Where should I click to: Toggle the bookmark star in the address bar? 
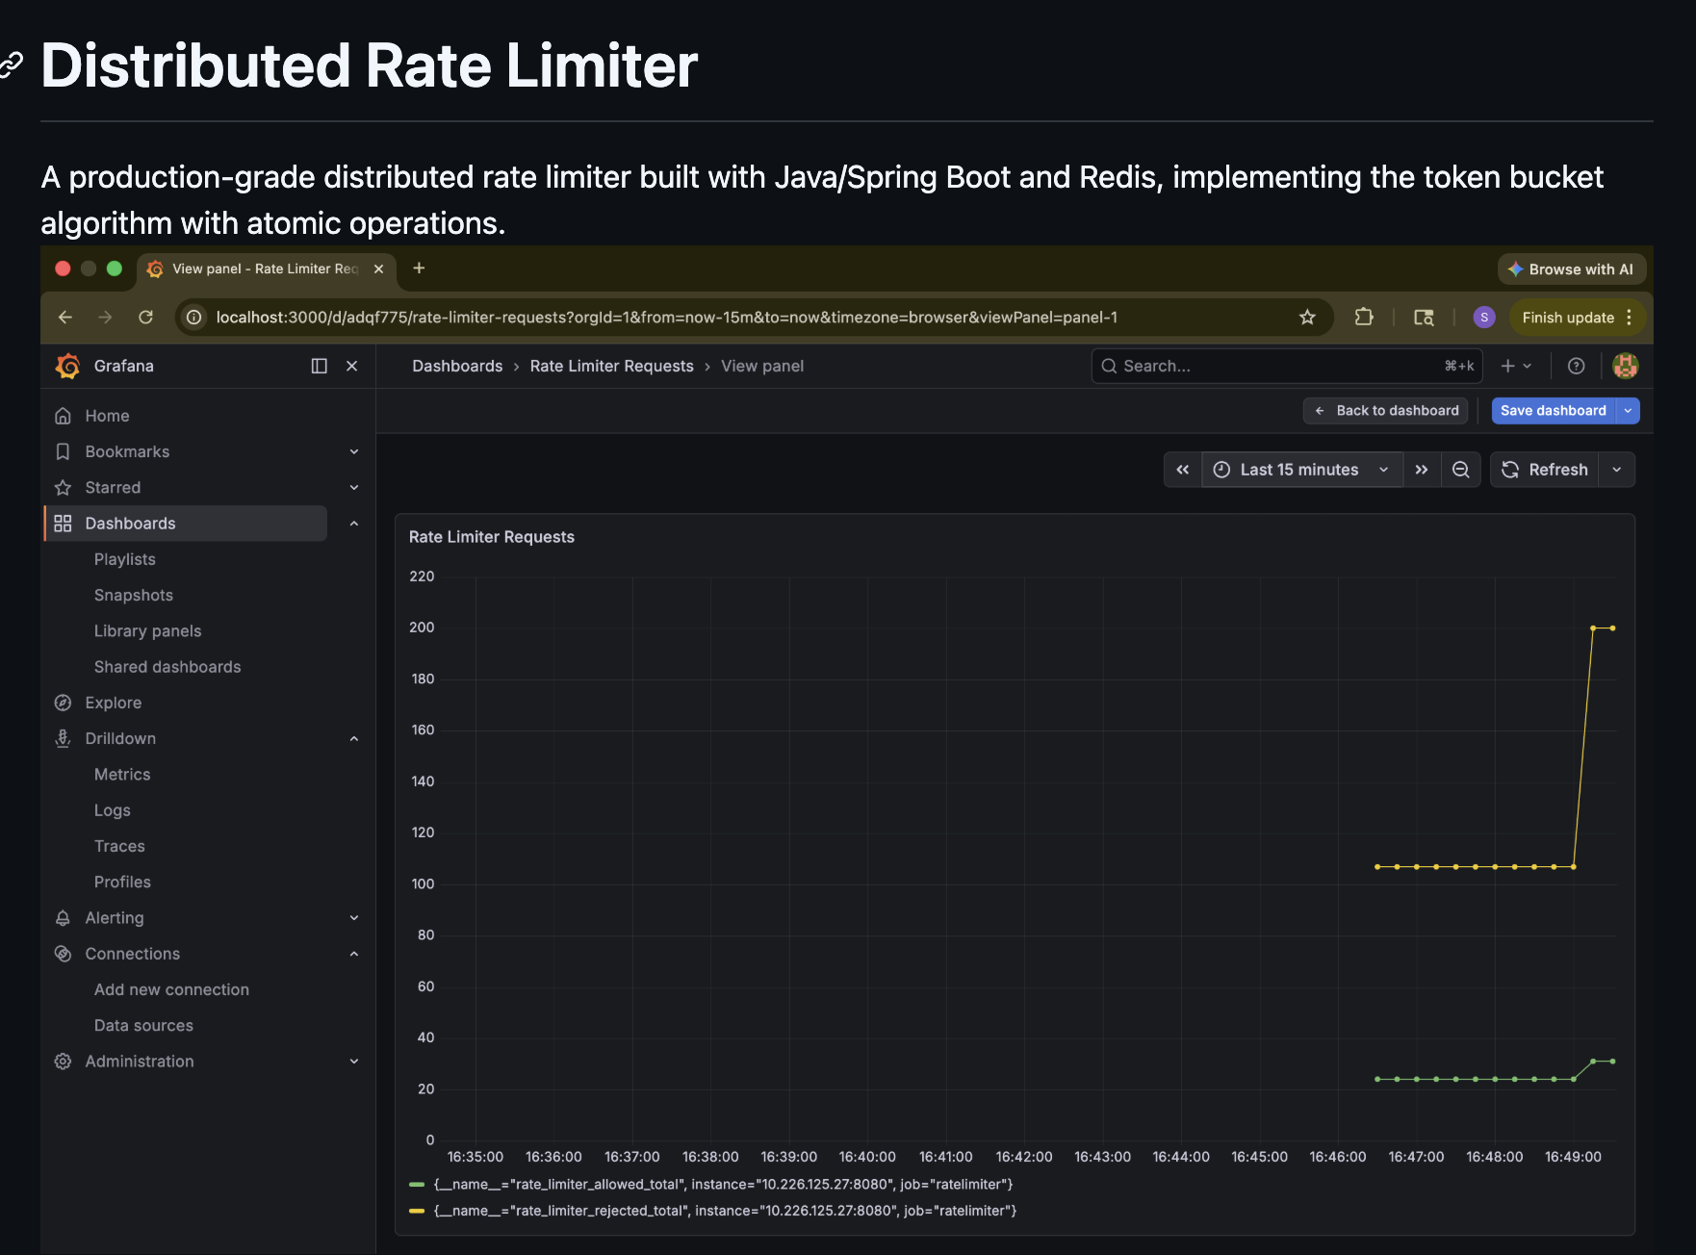(x=1307, y=317)
